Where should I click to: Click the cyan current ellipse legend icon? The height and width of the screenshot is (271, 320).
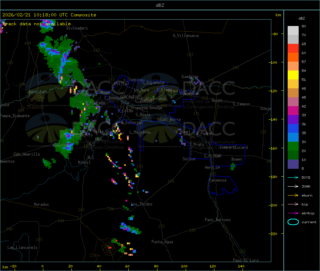pos(293,222)
